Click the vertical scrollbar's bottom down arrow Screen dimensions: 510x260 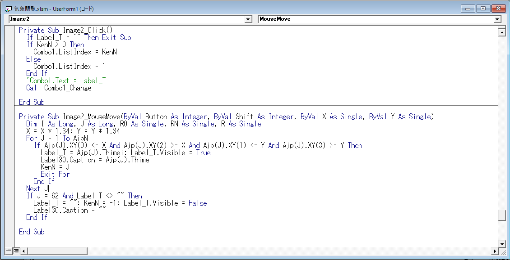point(501,243)
